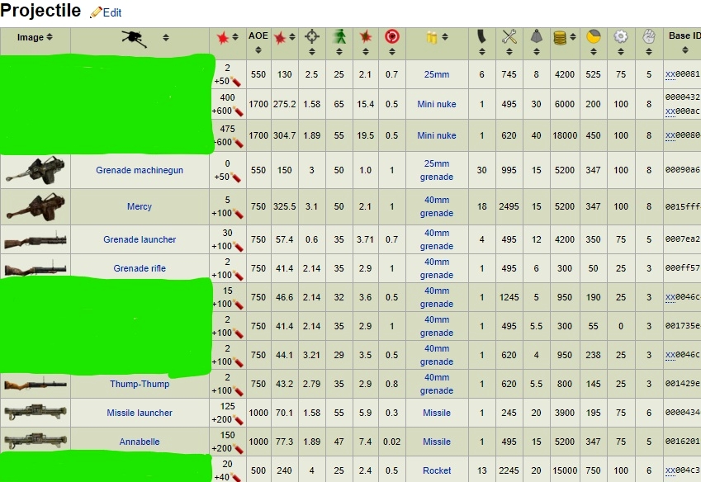Click the crossed wrench repair header icon
Viewport: 701px width, 482px height.
(x=509, y=37)
